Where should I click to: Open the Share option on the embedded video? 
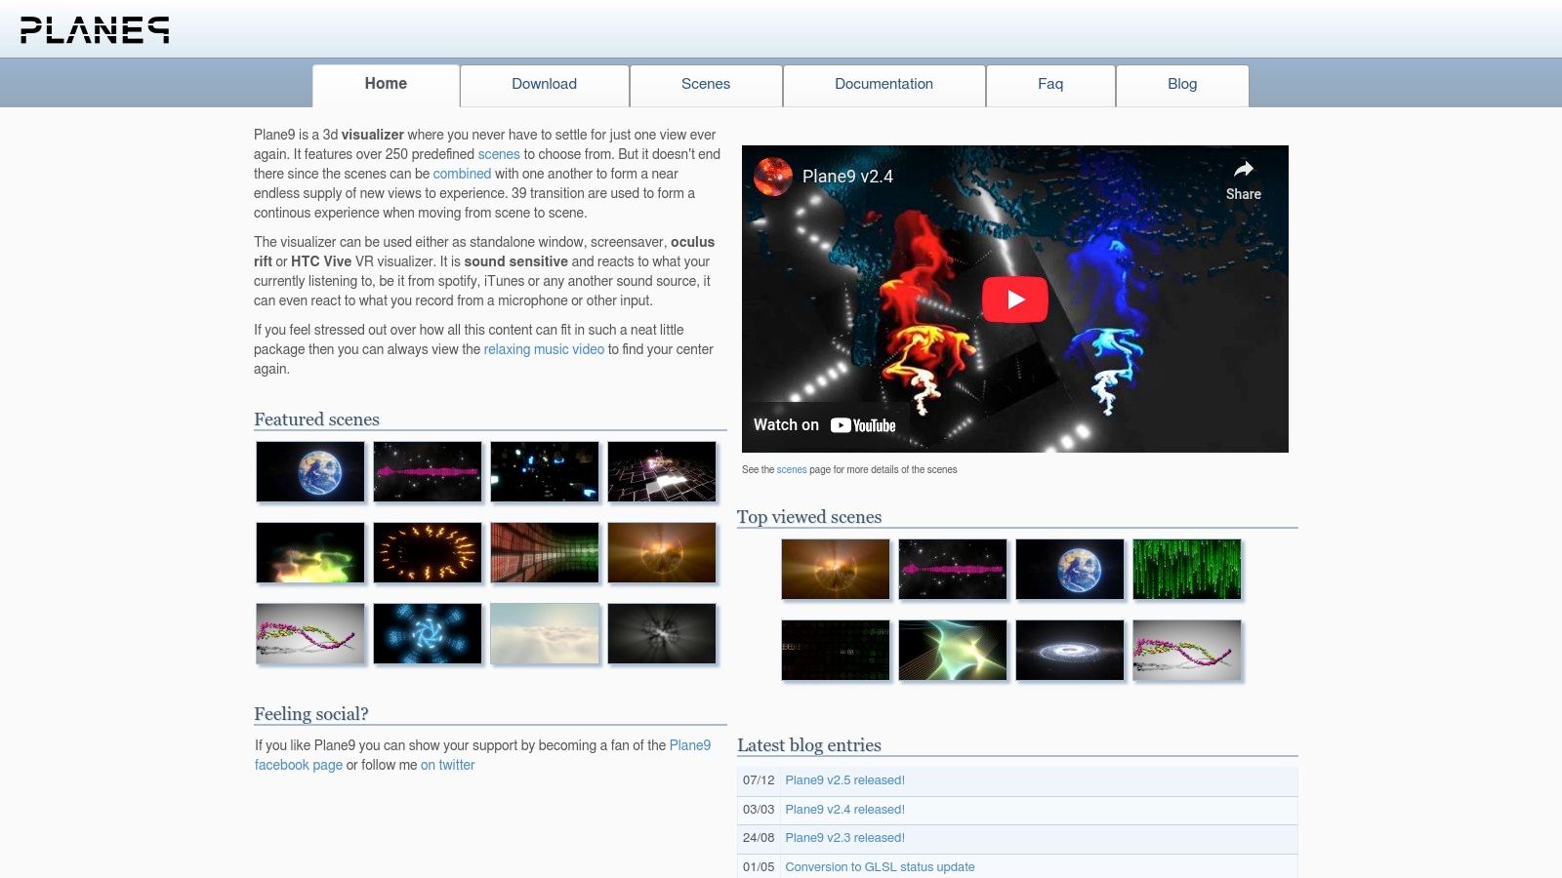click(x=1243, y=179)
